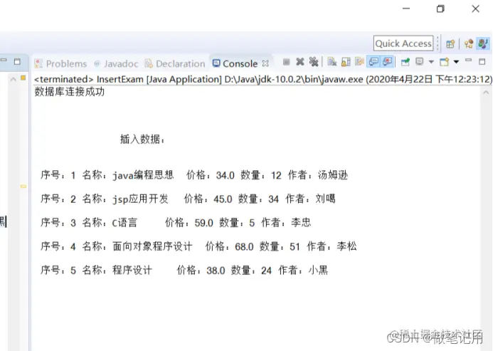Viewport: 493px width, 351px height.
Task: Click author name '李松'
Action: click(x=346, y=246)
